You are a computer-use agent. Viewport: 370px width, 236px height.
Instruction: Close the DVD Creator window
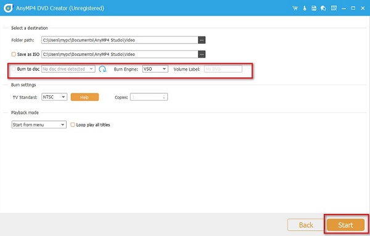tap(363, 8)
